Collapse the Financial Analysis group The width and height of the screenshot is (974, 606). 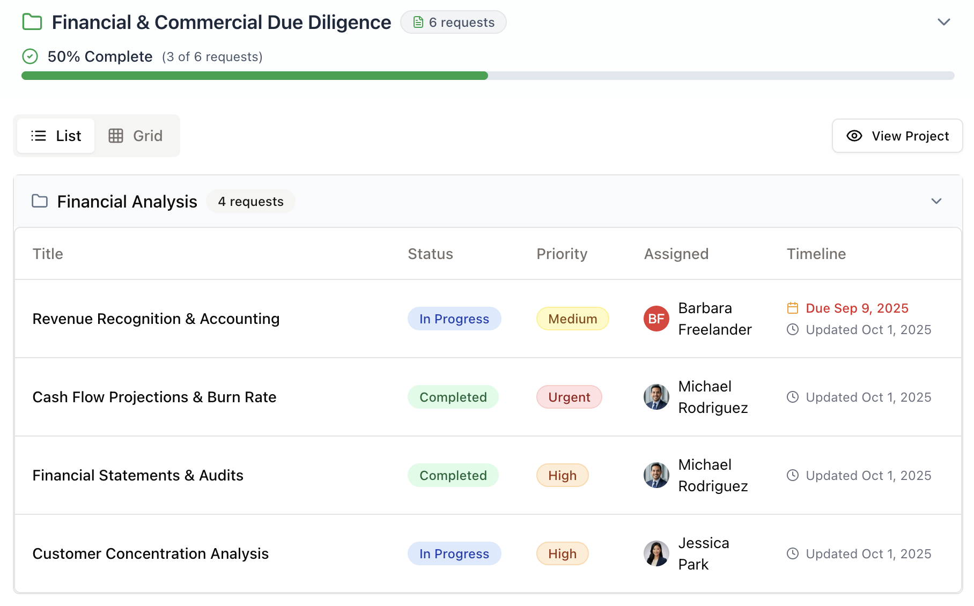[936, 201]
